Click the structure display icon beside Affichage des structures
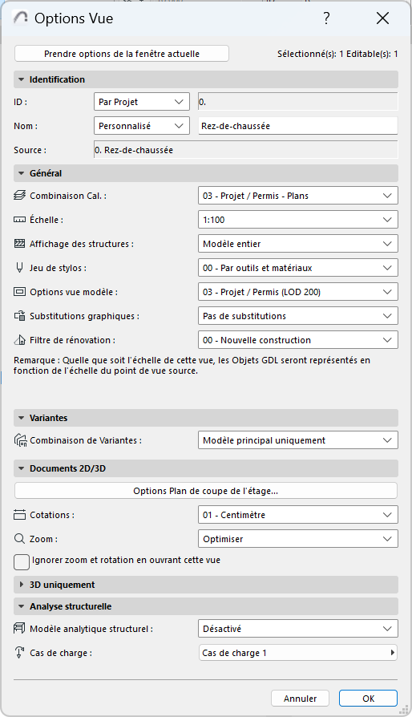This screenshot has height=717, width=412. pos(20,244)
